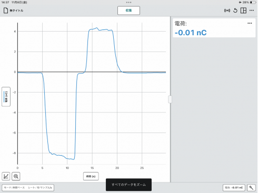This screenshot has height=193, width=258.
Task: Open the 電荷 (nC) y-axis label selector
Action: click(x=6, y=97)
